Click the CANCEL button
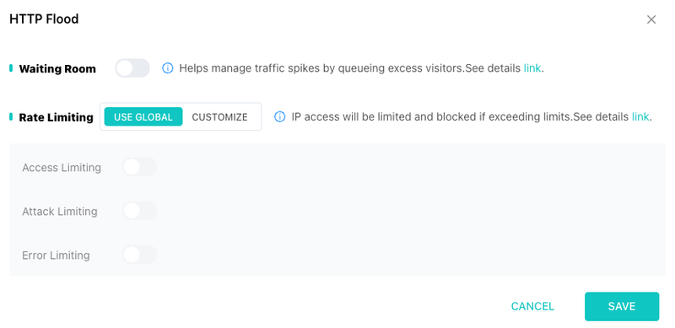 (x=532, y=306)
